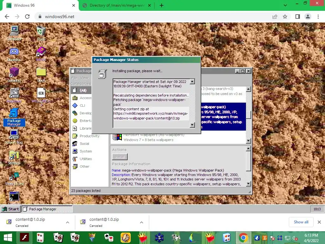This screenshot has height=244, width=325.
Task: Click the Actions panel scroll-up arrow
Action: (x=248, y=149)
